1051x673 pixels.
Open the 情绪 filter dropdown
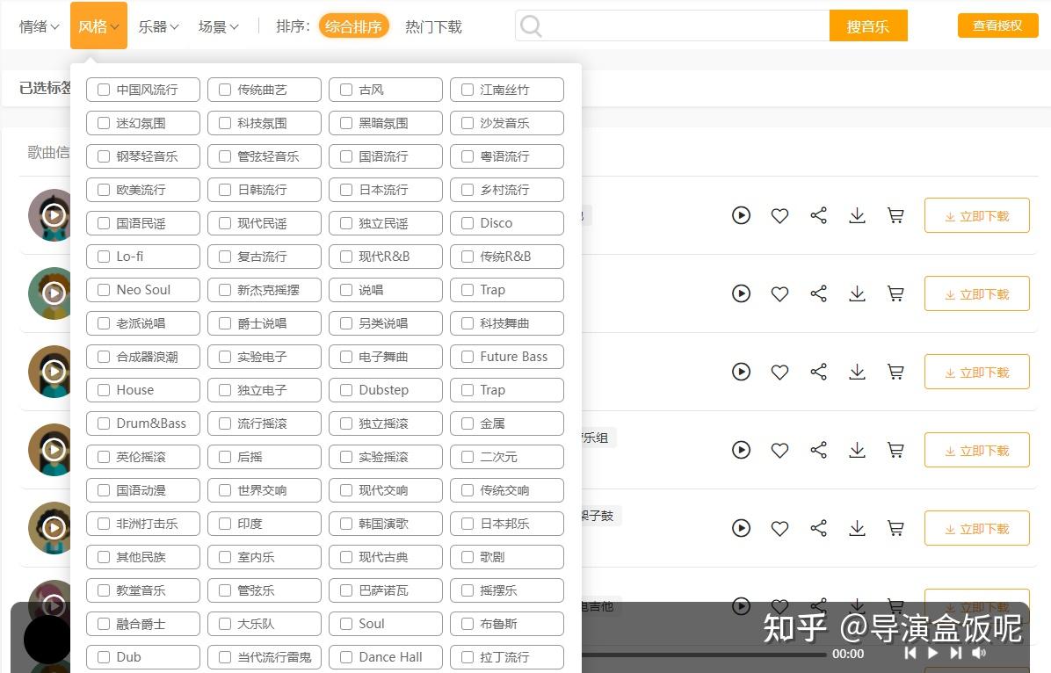pyautogui.click(x=37, y=26)
